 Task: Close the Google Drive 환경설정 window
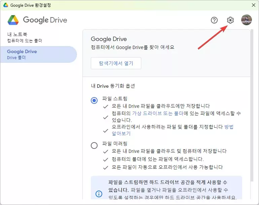click(254, 5)
